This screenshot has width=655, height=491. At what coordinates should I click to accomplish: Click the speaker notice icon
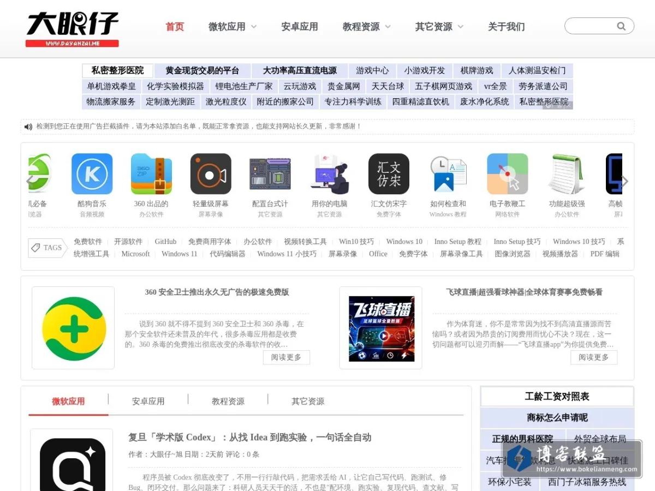pos(28,127)
